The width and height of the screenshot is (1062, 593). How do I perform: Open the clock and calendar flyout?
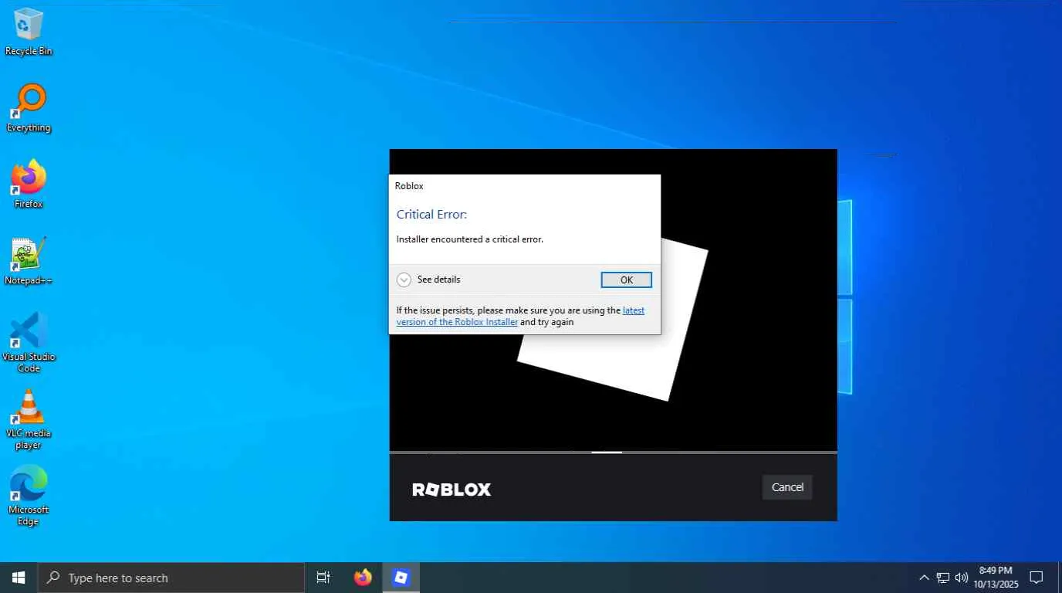pos(996,578)
